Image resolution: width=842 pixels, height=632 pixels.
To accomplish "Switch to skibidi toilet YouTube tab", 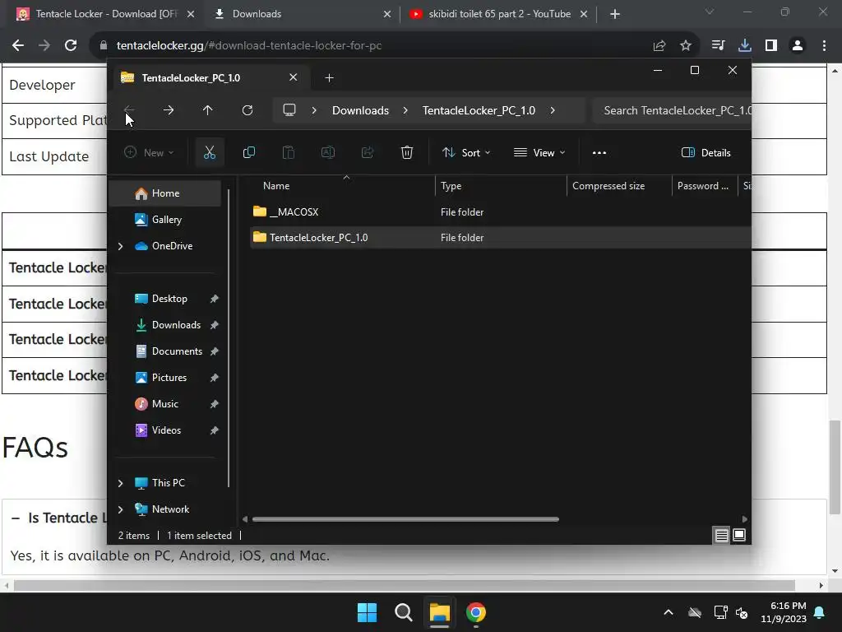I will coord(499,14).
